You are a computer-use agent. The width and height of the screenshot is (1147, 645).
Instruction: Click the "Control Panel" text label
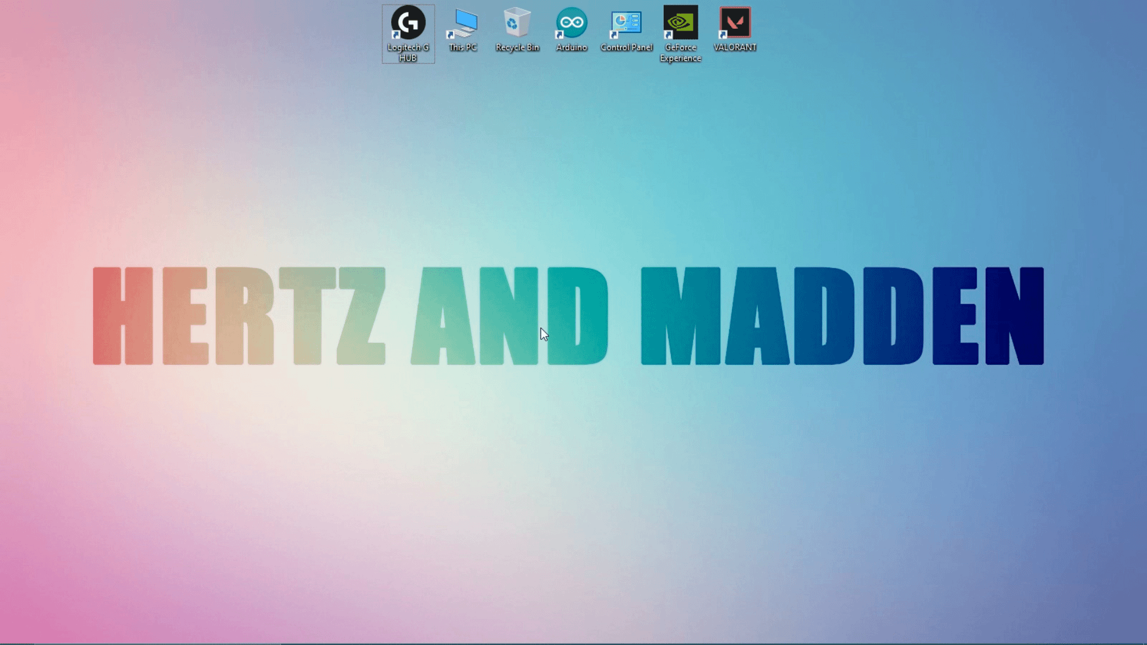(626, 47)
